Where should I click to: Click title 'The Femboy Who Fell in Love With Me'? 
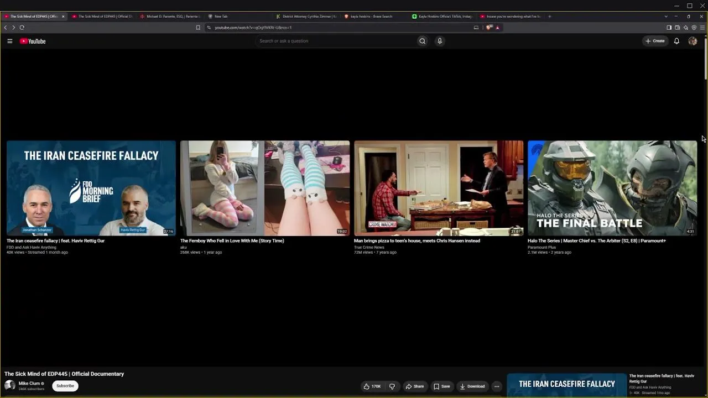[232, 241]
